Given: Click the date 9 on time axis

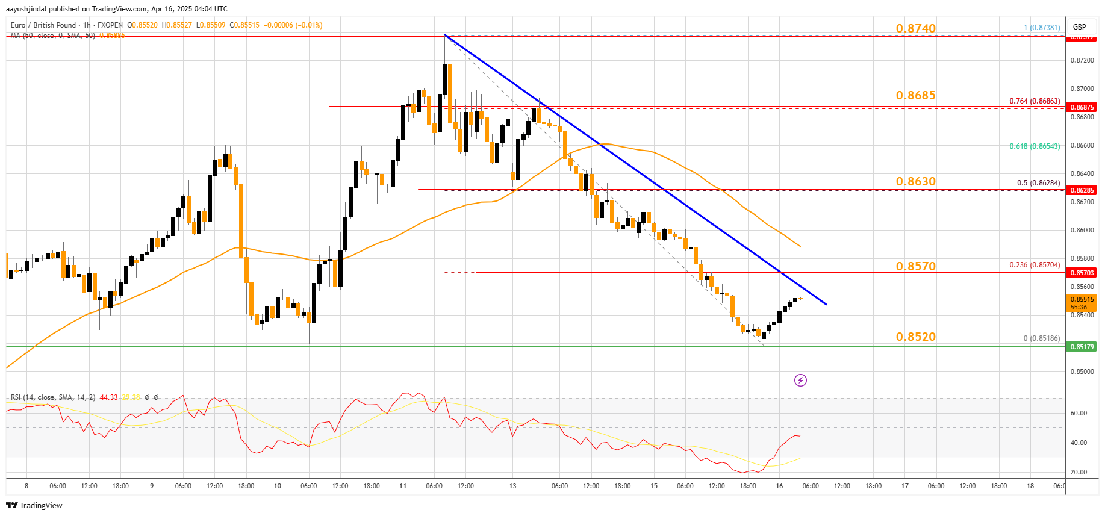Looking at the screenshot, I should click(x=152, y=486).
